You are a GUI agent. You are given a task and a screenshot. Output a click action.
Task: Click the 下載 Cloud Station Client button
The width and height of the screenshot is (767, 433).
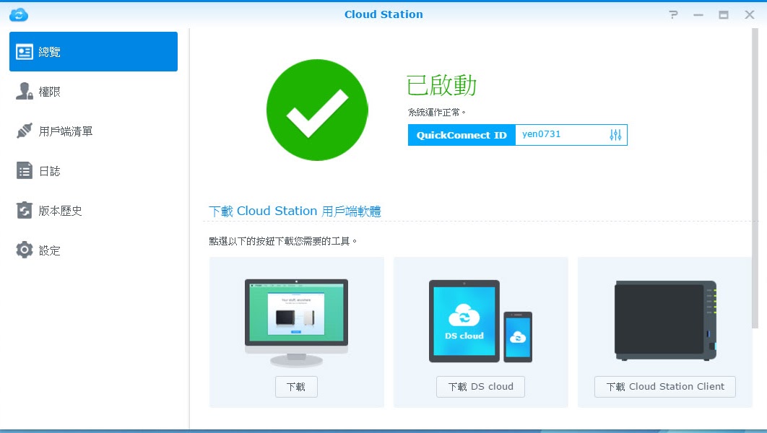click(664, 387)
